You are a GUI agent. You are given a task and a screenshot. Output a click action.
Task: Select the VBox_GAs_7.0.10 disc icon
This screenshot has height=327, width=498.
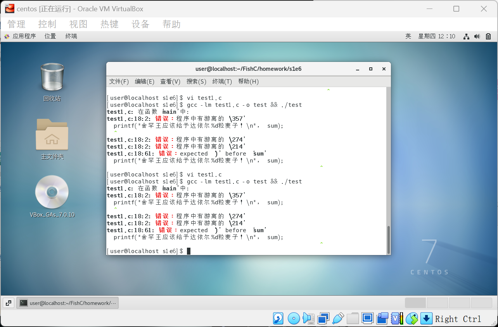[x=52, y=192]
